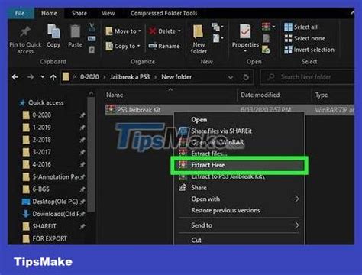Open the View ribbon tab

[108, 13]
